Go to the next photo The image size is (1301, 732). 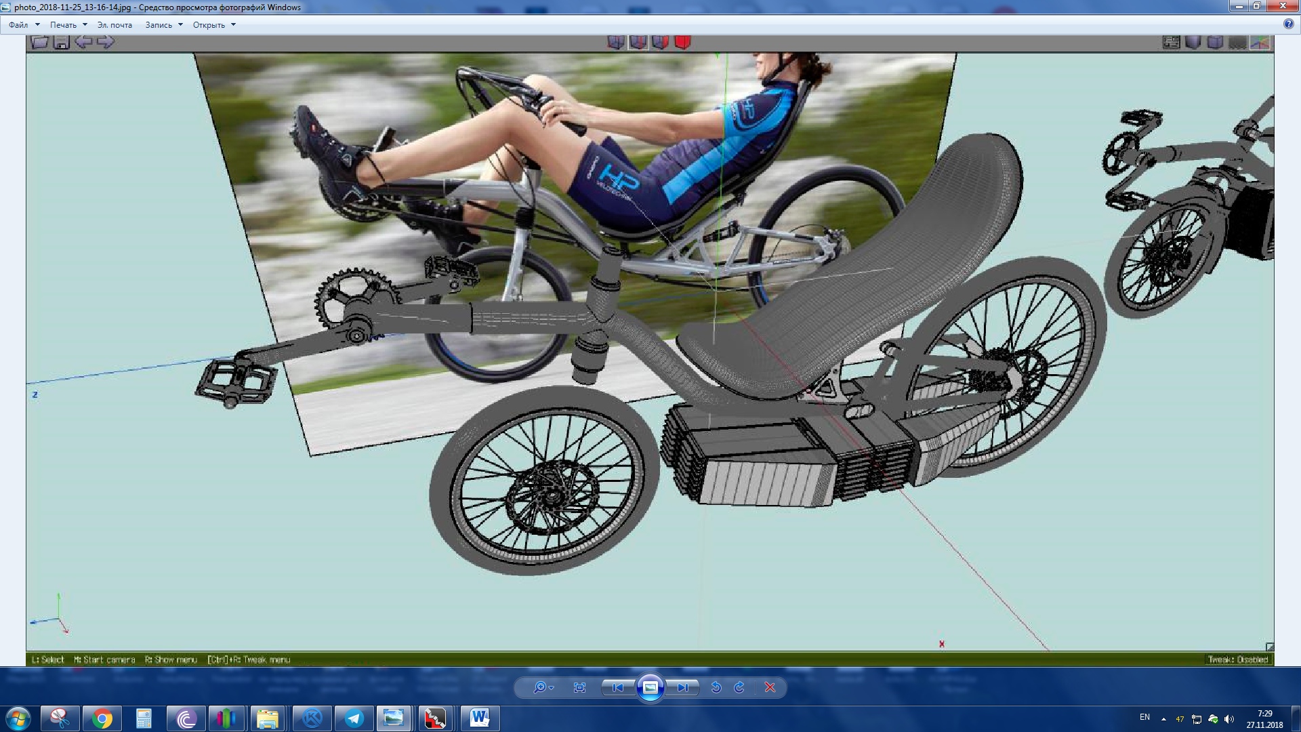pos(682,687)
